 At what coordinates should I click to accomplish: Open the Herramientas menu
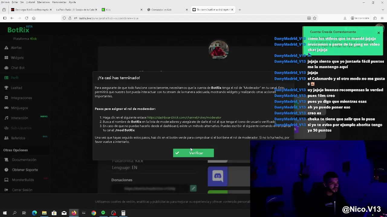click(59, 2)
